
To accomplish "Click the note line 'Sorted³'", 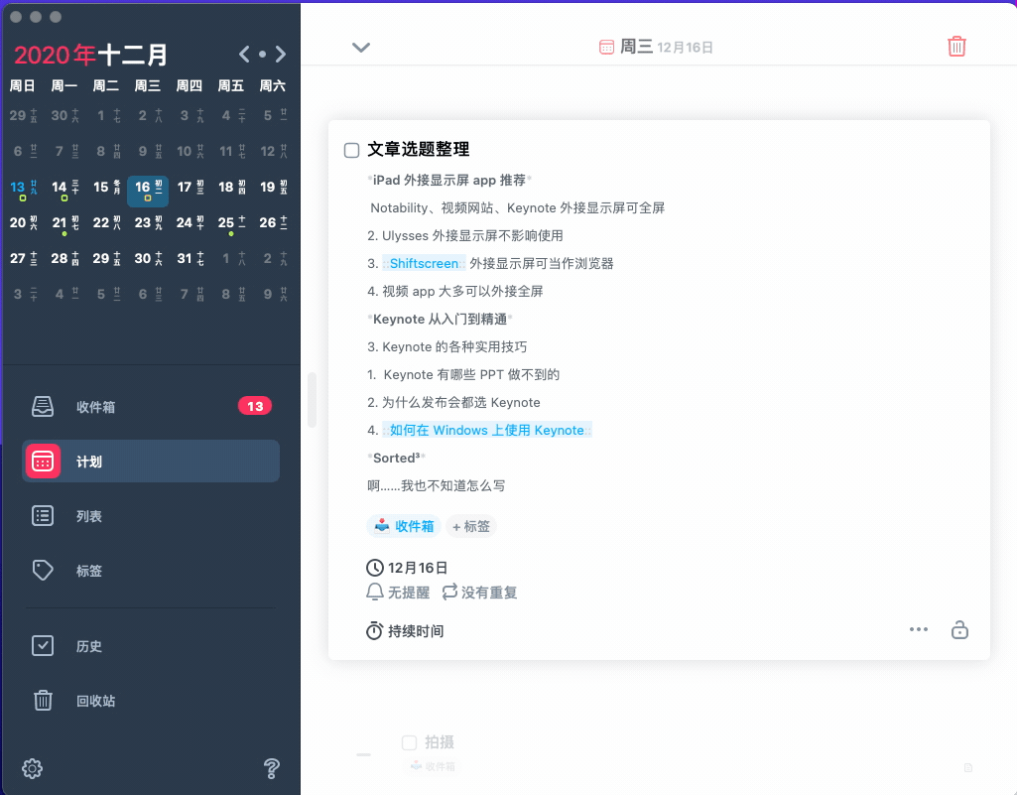I will click(x=396, y=459).
